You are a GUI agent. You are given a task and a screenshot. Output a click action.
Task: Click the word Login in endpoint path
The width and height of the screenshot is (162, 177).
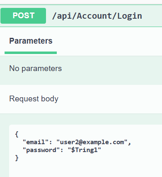(130, 16)
